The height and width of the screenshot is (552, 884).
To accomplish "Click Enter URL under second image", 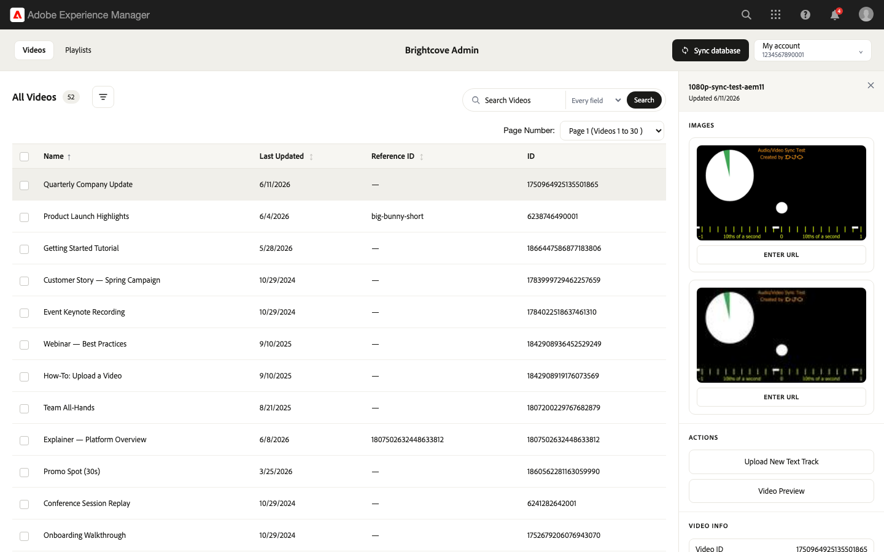I will [x=781, y=397].
